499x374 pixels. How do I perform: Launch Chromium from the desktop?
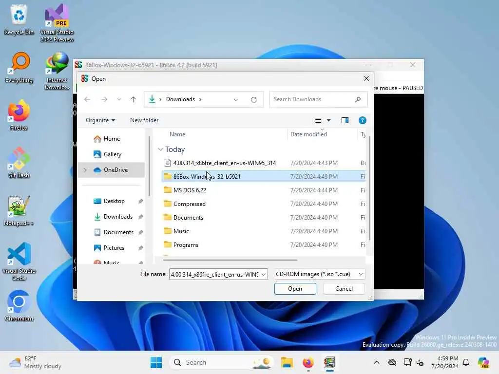click(x=19, y=306)
